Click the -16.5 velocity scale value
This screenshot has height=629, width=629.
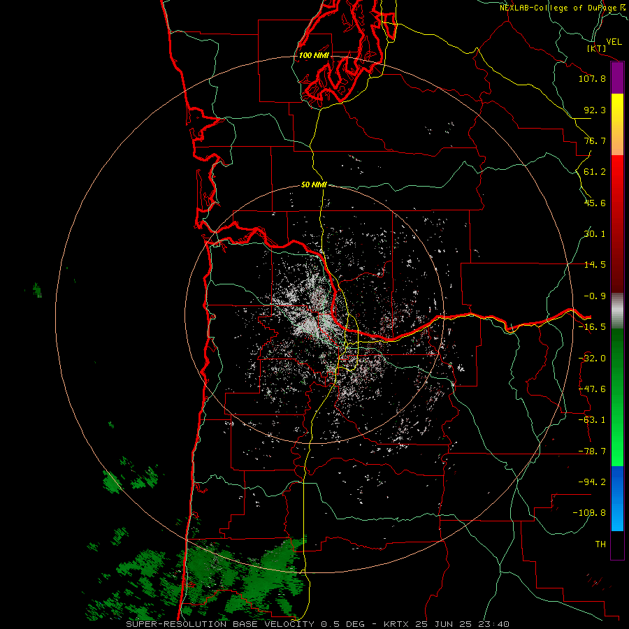tap(592, 327)
